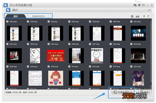
Task: Uncheck the 1664.bmp checkbox
Action: [x=49, y=44]
